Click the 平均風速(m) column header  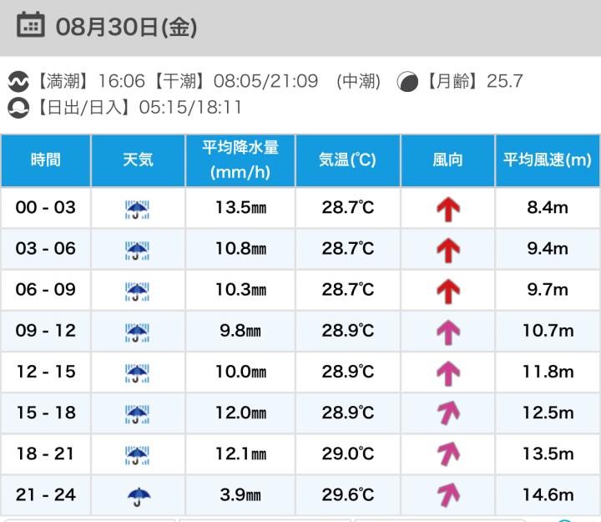click(x=548, y=160)
